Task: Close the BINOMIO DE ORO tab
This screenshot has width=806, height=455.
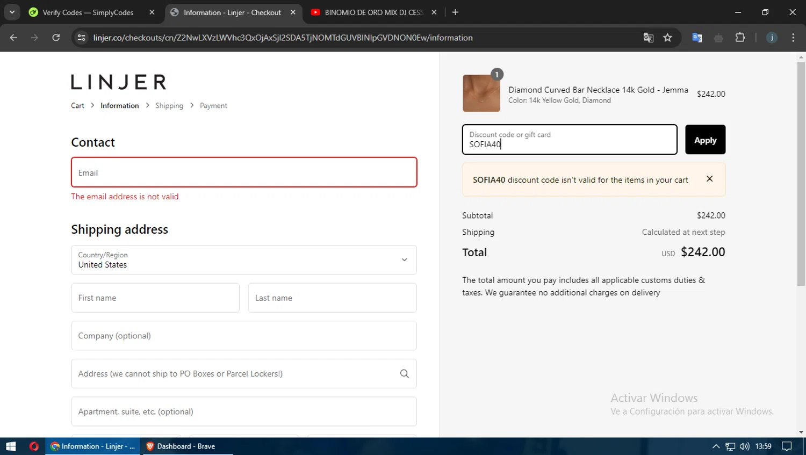Action: (434, 12)
